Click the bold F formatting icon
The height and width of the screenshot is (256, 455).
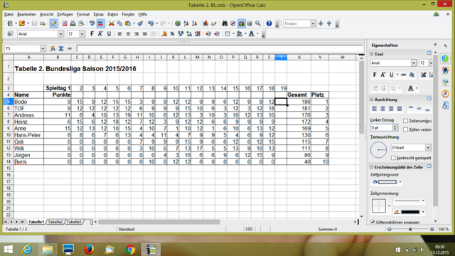(x=92, y=34)
